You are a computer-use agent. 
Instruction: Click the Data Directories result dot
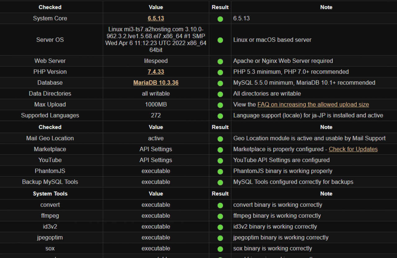coord(220,94)
